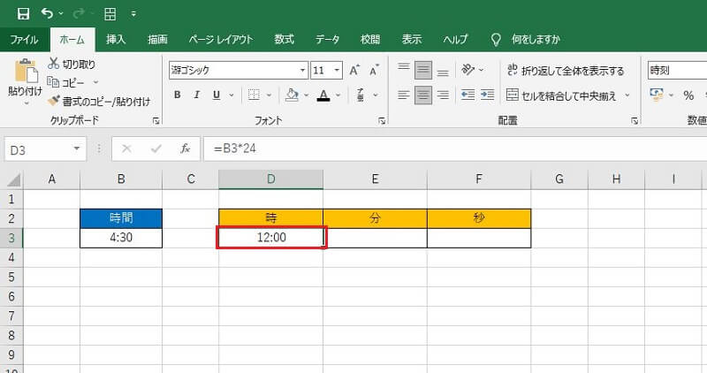
Task: Click the fill color bucket icon
Action: pos(293,95)
